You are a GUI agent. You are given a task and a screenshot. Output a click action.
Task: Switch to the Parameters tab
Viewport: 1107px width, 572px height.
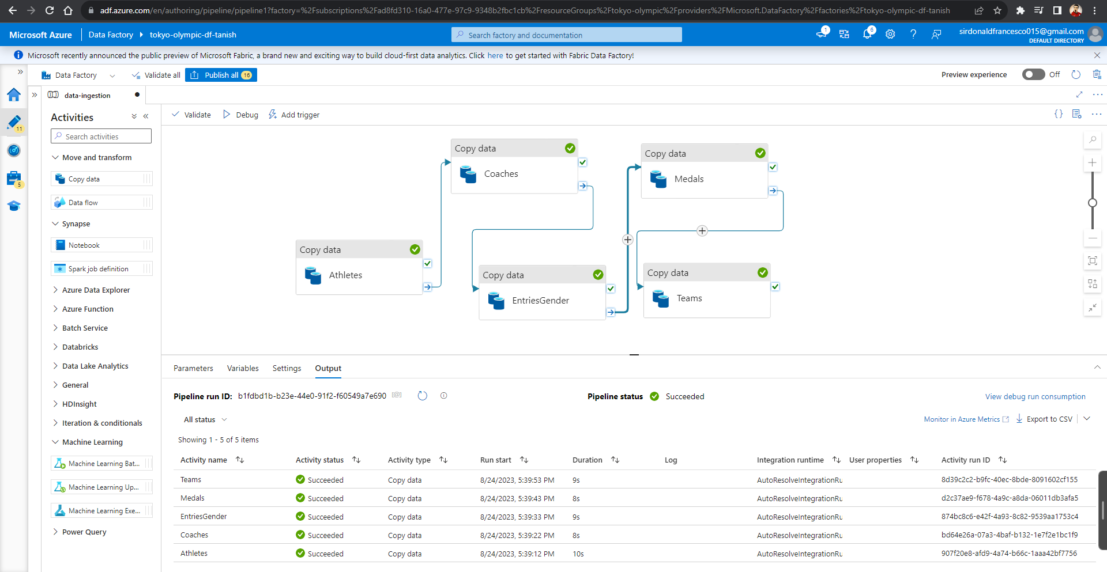click(193, 368)
